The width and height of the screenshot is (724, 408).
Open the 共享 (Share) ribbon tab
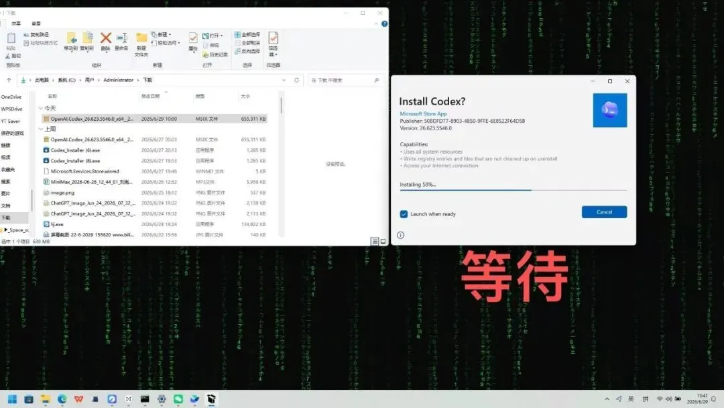click(16, 23)
